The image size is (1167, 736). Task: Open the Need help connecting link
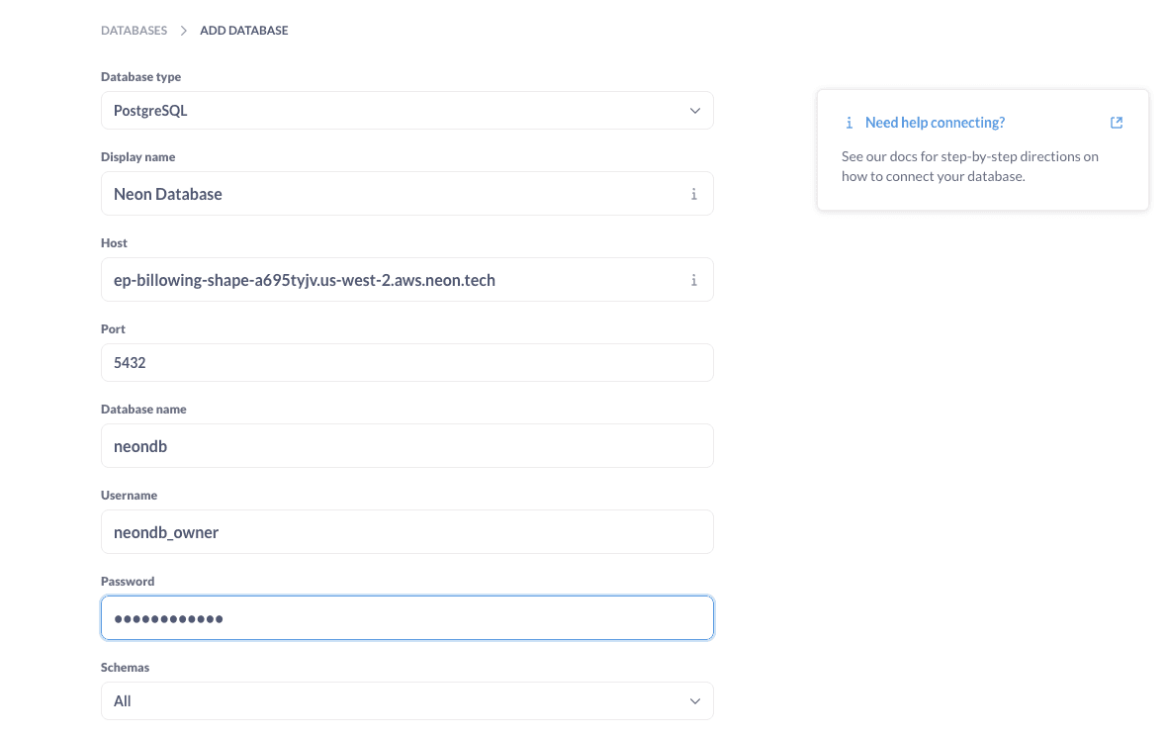[935, 122]
